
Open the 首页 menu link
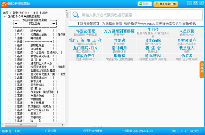[x=6, y=13]
